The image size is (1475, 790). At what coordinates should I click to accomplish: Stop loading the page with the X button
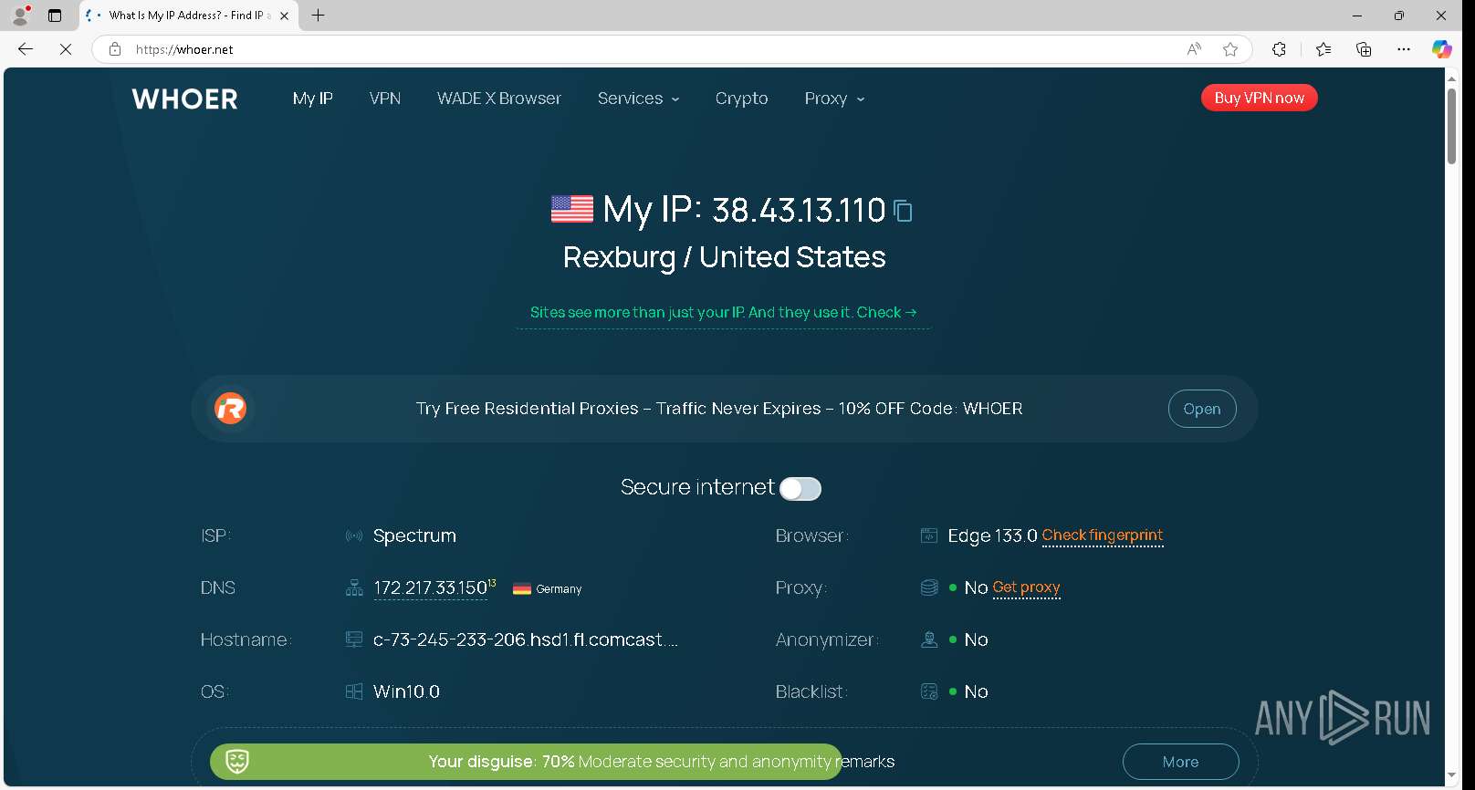click(x=66, y=49)
